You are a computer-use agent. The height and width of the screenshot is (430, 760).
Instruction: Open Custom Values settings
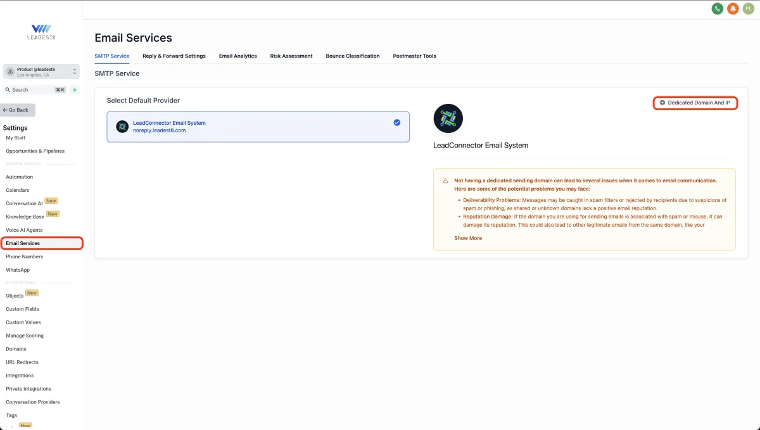pyautogui.click(x=23, y=322)
